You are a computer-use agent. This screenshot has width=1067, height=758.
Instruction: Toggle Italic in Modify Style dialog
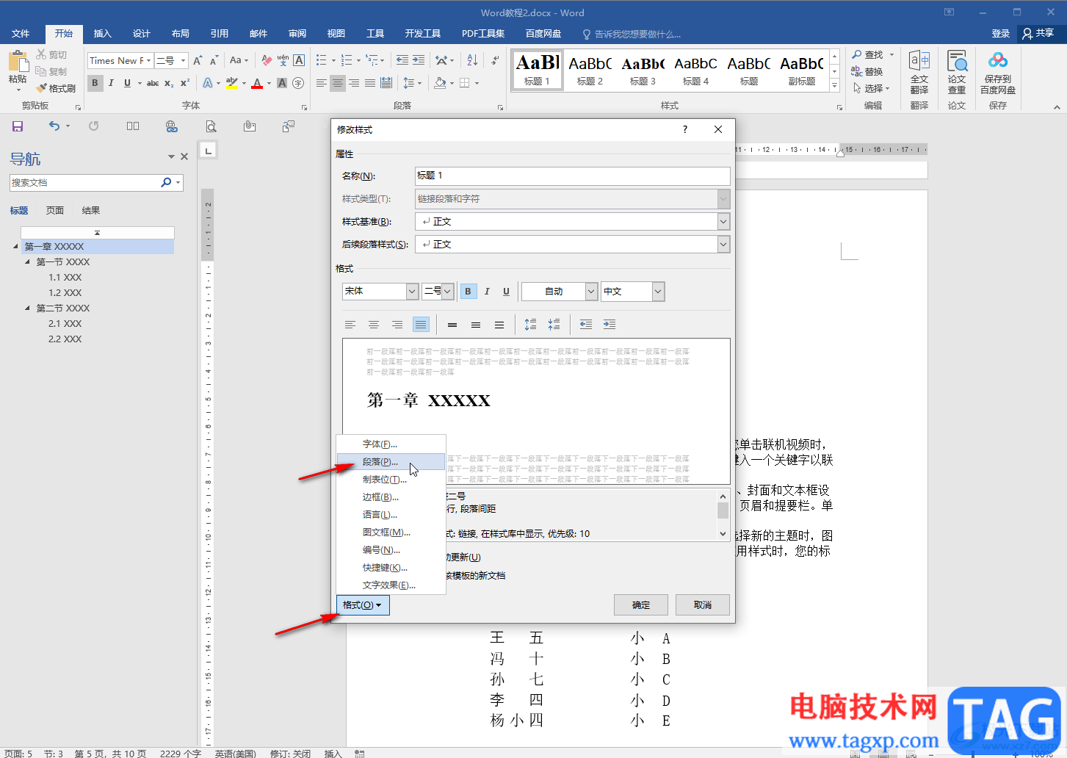tap(487, 292)
